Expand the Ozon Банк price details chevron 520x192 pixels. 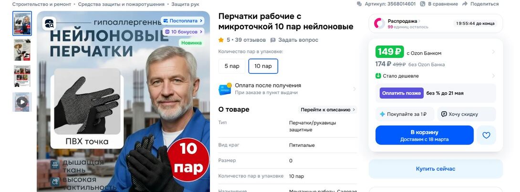coord(493,52)
